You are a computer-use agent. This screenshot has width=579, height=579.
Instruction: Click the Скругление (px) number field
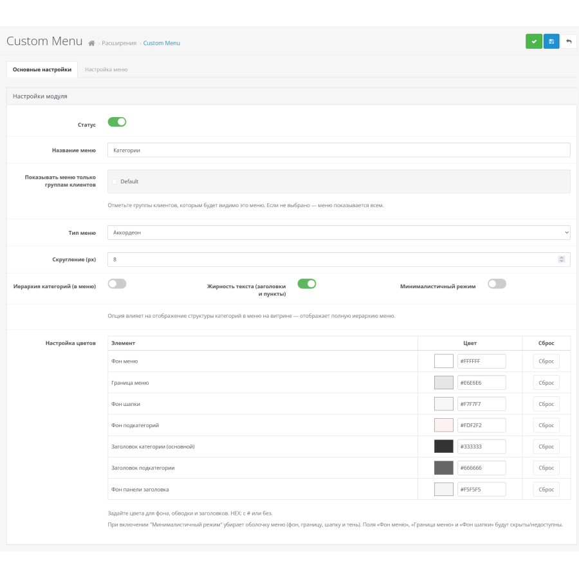pyautogui.click(x=338, y=260)
